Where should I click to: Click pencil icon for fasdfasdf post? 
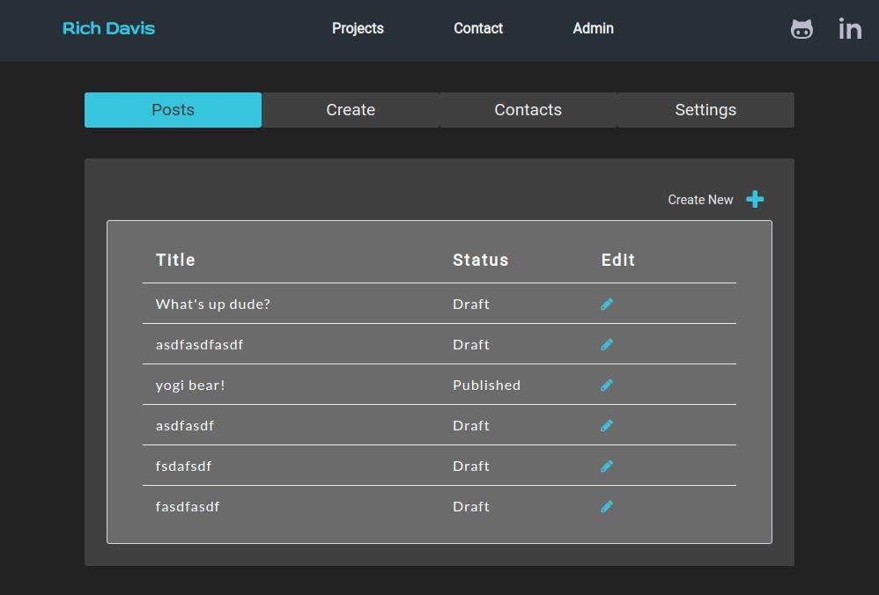(x=607, y=506)
